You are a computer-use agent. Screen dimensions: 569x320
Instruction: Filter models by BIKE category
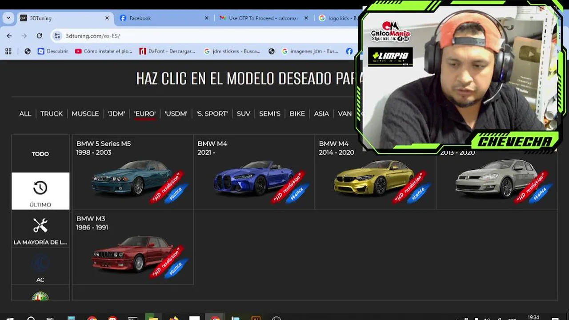[x=297, y=114]
